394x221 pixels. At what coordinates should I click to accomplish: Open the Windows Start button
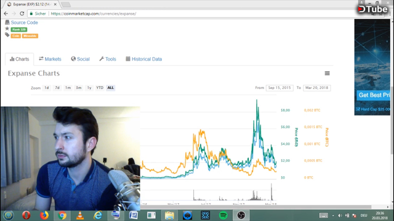point(8,215)
